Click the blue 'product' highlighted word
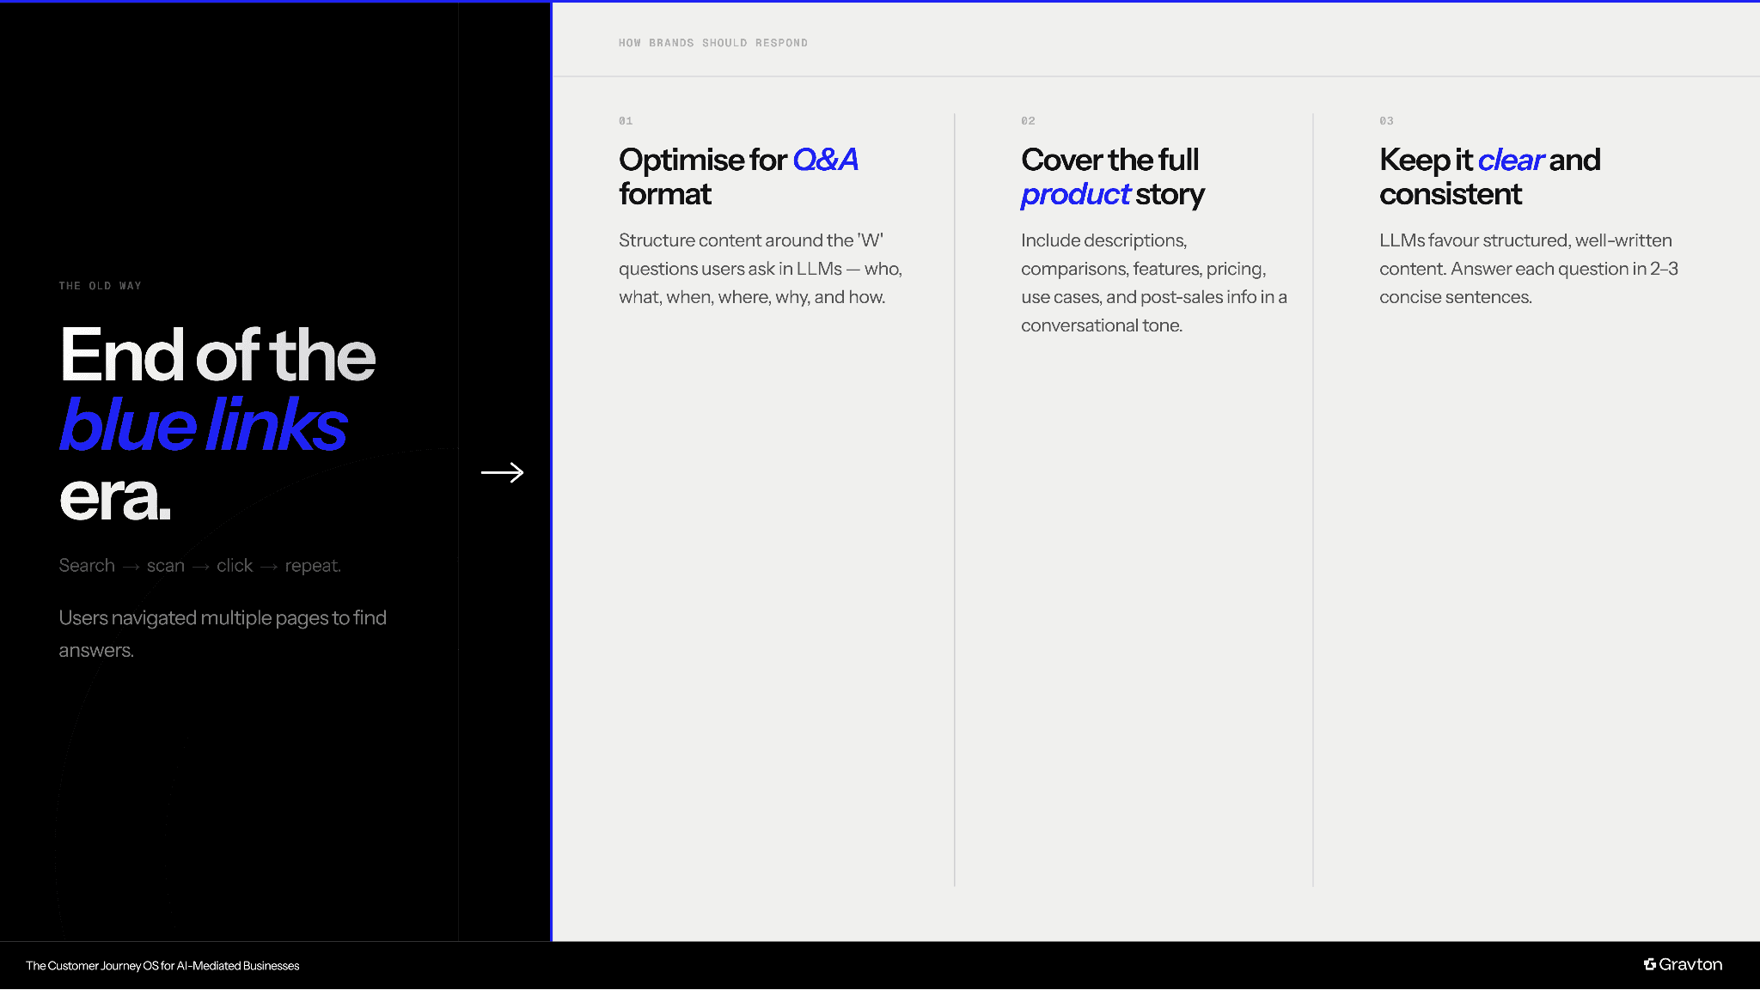This screenshot has width=1760, height=990. click(x=1074, y=195)
